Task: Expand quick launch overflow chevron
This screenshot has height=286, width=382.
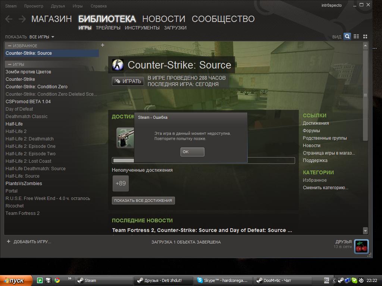Action: [70, 279]
